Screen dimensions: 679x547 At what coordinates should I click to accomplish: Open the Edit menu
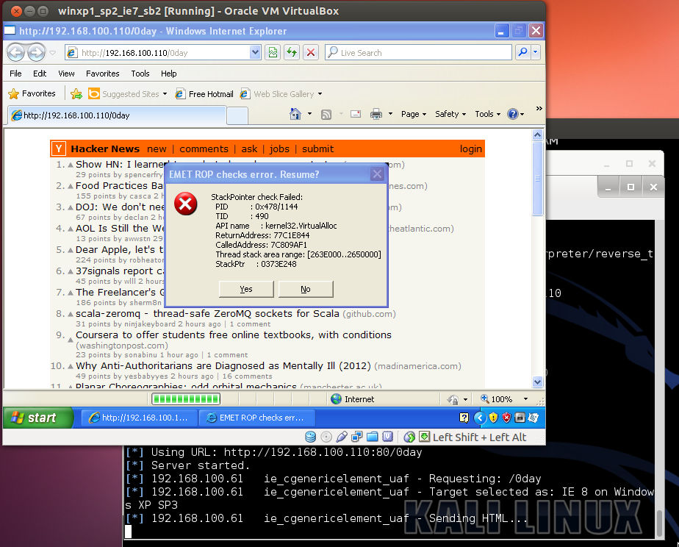[40, 74]
